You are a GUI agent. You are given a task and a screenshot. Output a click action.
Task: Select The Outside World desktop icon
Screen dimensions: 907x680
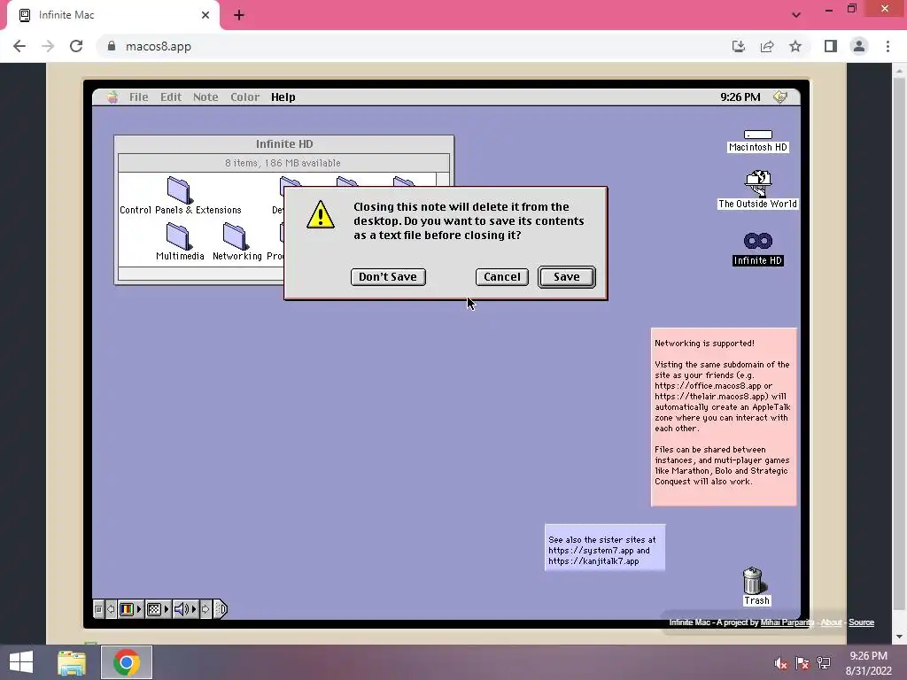click(758, 189)
